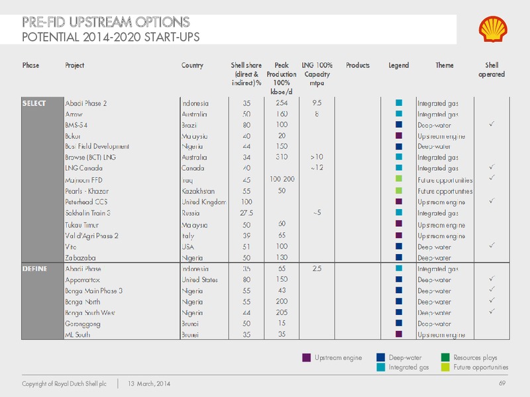Screen dimensions: 530x397
Task: Click the checkmark in the Vito row
Action: [x=492, y=245]
